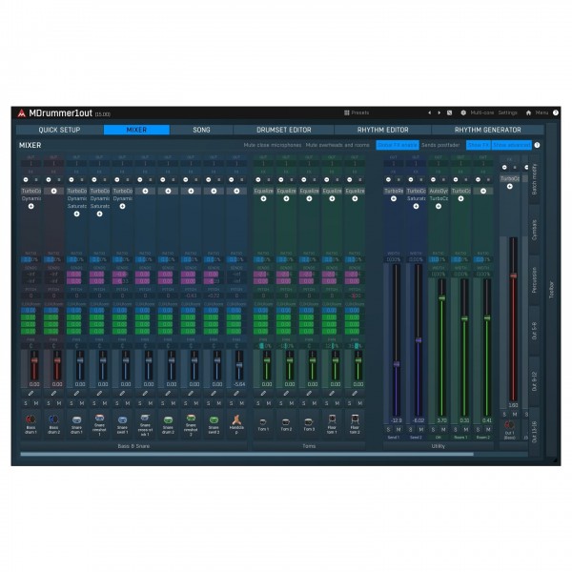Open the Presets selector
Viewport: 572px width, 572px height.
[357, 112]
